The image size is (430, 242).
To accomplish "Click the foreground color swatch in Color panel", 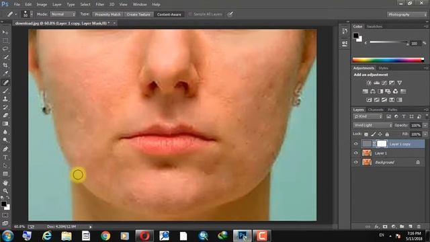I will pos(355,36).
